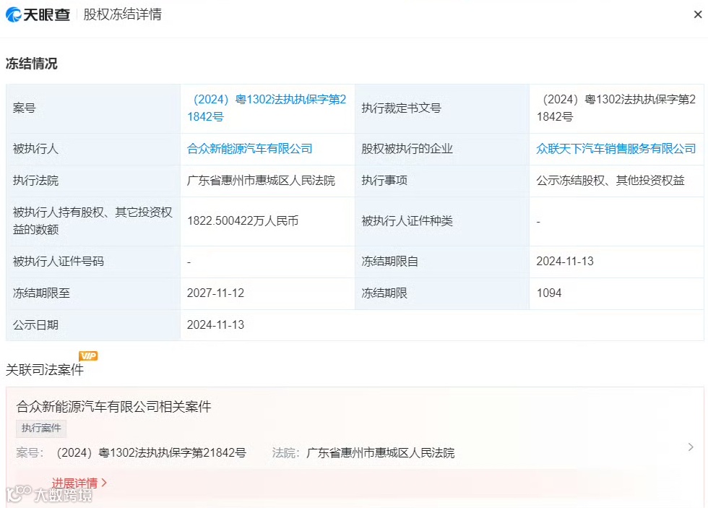This screenshot has width=708, height=508.
Task: Open 进展详情 link
Action: [79, 483]
